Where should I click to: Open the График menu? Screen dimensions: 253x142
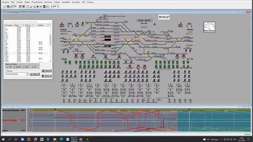point(27,2)
